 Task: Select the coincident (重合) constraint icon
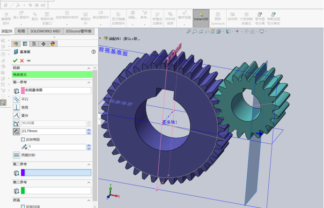(x=16, y=115)
